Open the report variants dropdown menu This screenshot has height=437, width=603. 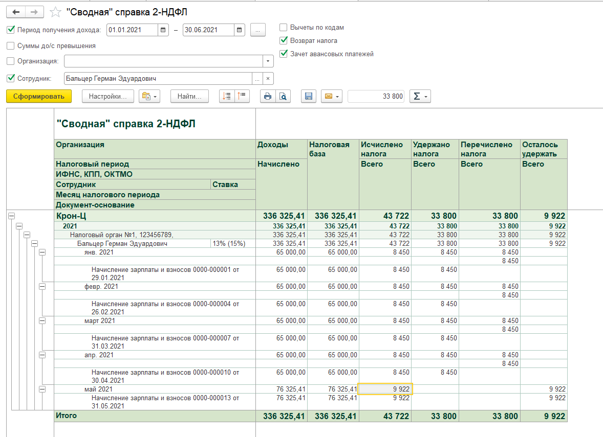[149, 96]
